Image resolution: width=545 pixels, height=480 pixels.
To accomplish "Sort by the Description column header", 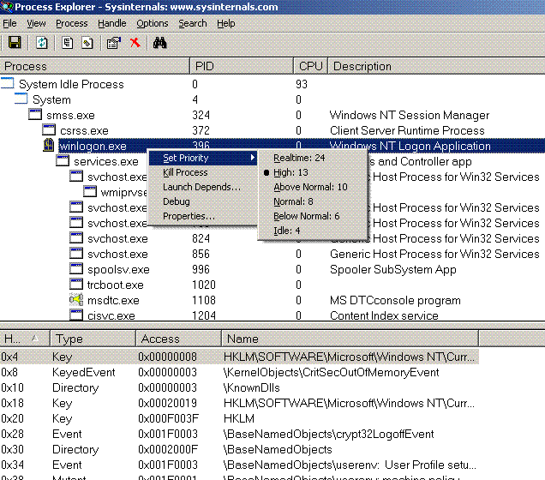I will (x=436, y=66).
